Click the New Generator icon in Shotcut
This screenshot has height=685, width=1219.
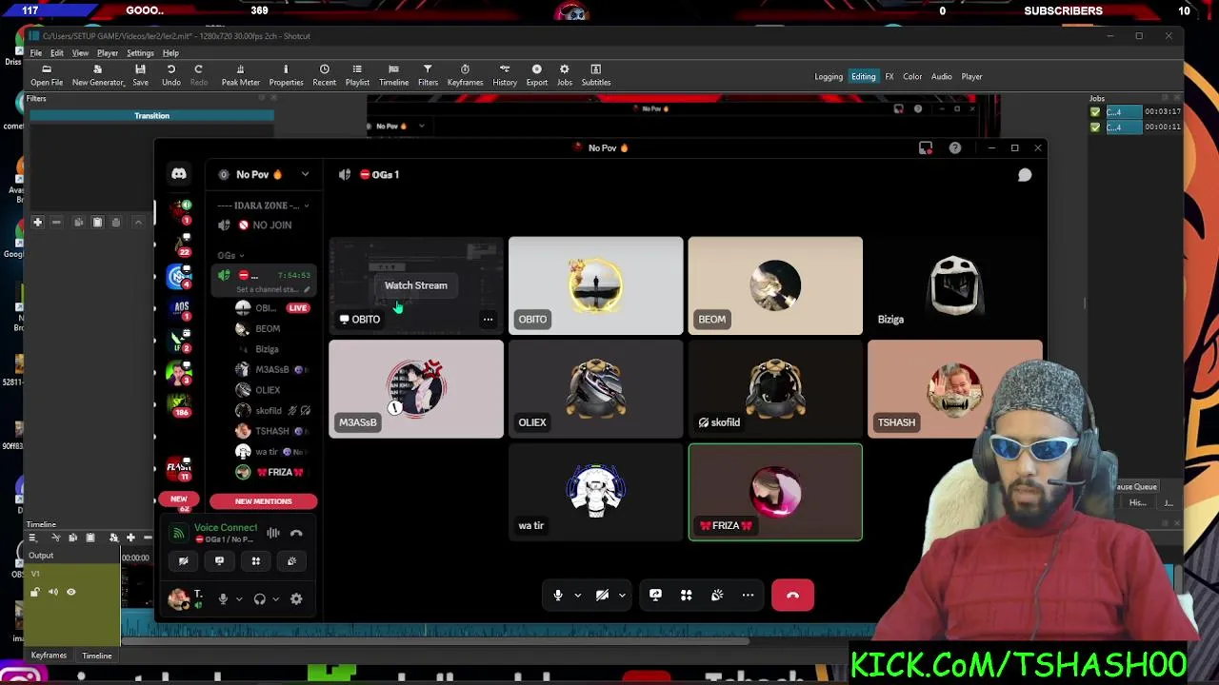97,75
